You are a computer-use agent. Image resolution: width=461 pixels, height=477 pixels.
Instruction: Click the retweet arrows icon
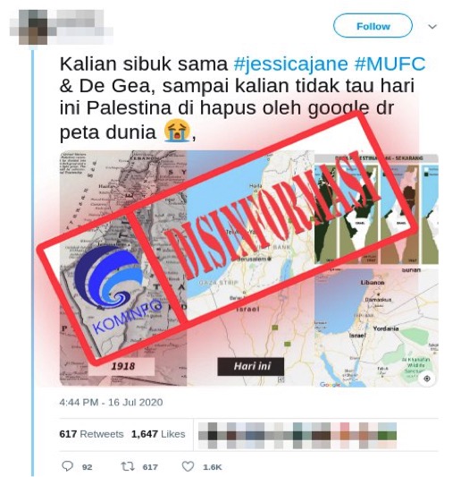(126, 466)
